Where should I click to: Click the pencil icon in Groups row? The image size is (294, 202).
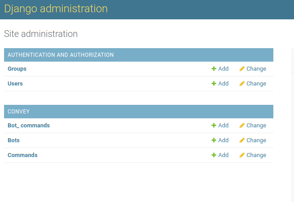point(242,69)
